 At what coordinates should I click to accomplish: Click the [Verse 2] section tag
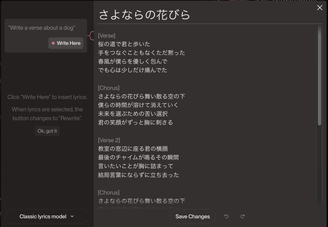(x=109, y=140)
